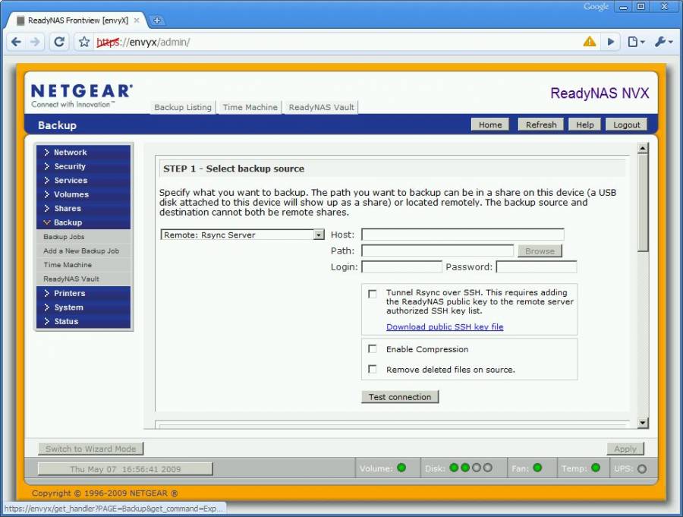Open the browser page menu icon
This screenshot has height=517, width=683.
[635, 42]
